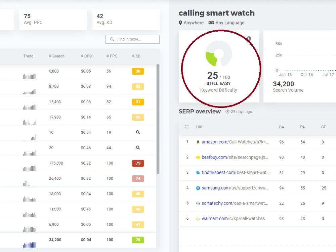
Task: Click the DA column header in SERP overview
Action: coord(282,127)
